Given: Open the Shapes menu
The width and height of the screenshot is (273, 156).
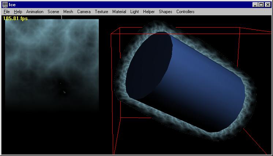Looking at the screenshot, I should click(x=165, y=12).
